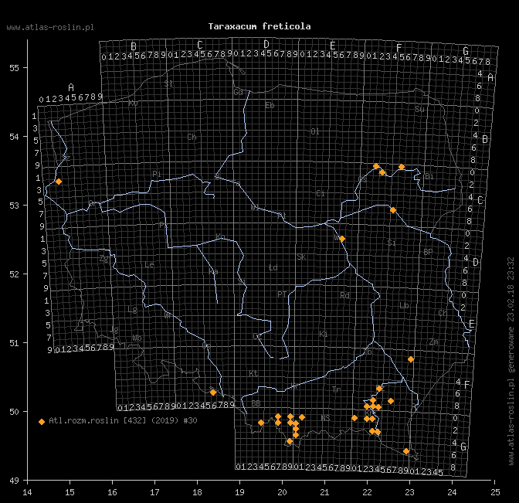
Task: Click the latitude label 55
Action: [14, 68]
